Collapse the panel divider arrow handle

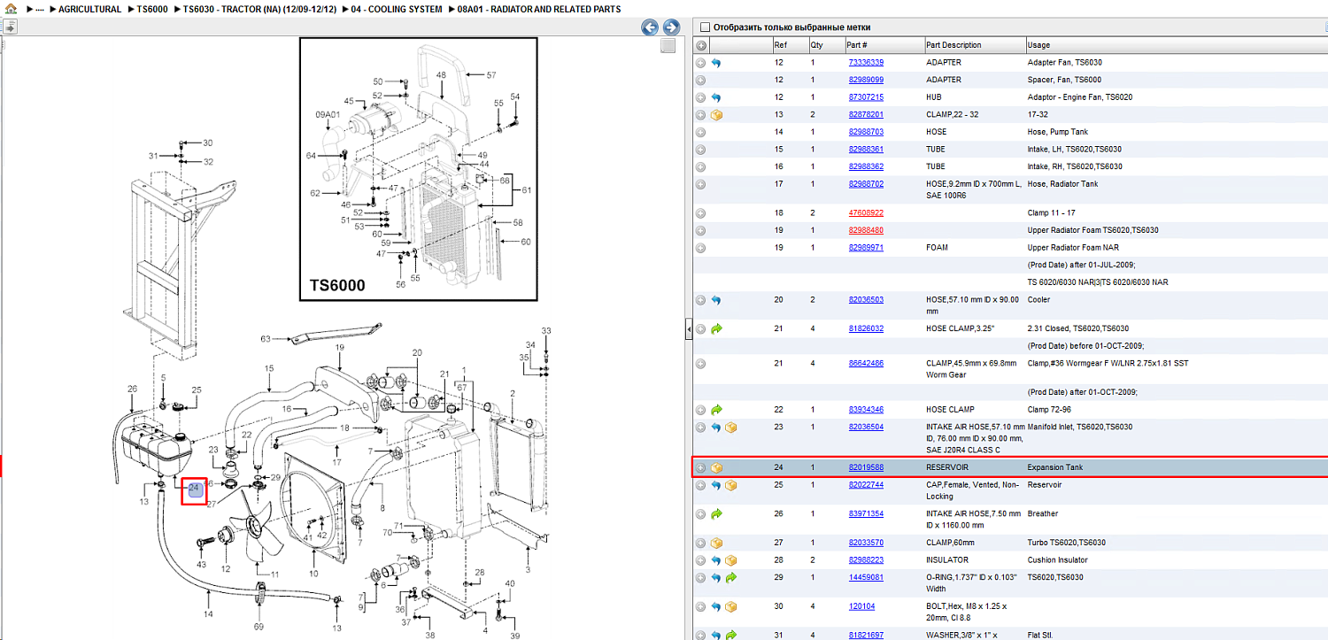[689, 330]
